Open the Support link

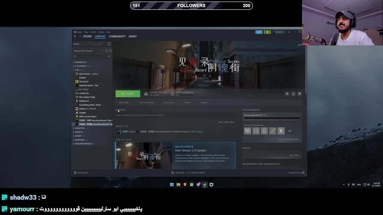point(204,102)
